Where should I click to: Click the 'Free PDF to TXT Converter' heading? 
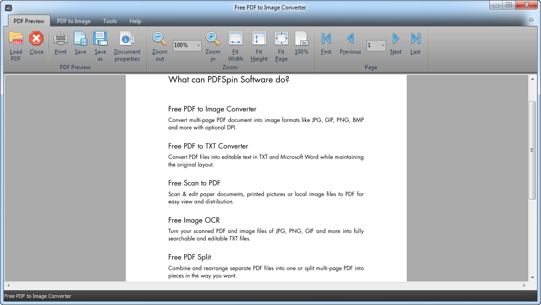(x=208, y=146)
